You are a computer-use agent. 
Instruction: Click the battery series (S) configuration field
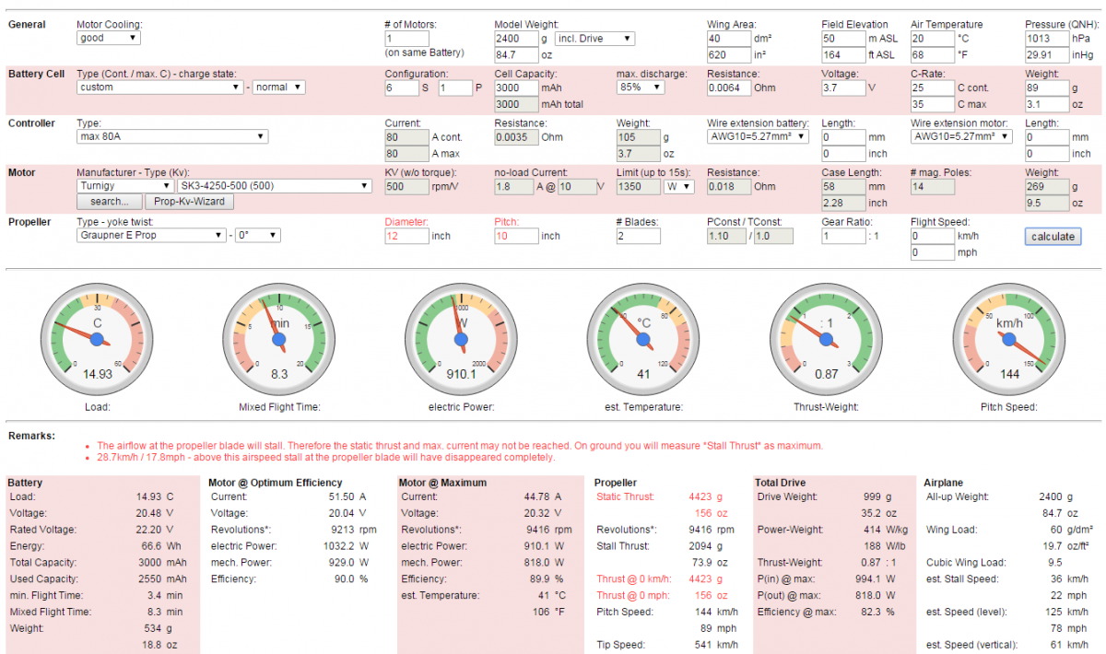coord(401,88)
